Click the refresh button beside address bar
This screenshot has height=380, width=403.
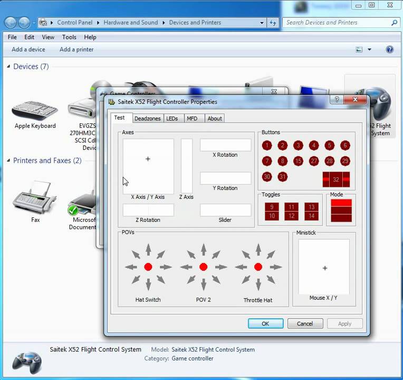[273, 23]
